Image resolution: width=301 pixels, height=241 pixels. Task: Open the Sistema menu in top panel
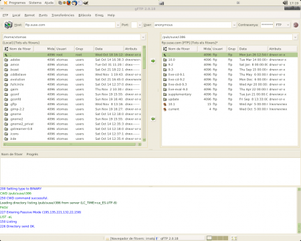coord(35,3)
